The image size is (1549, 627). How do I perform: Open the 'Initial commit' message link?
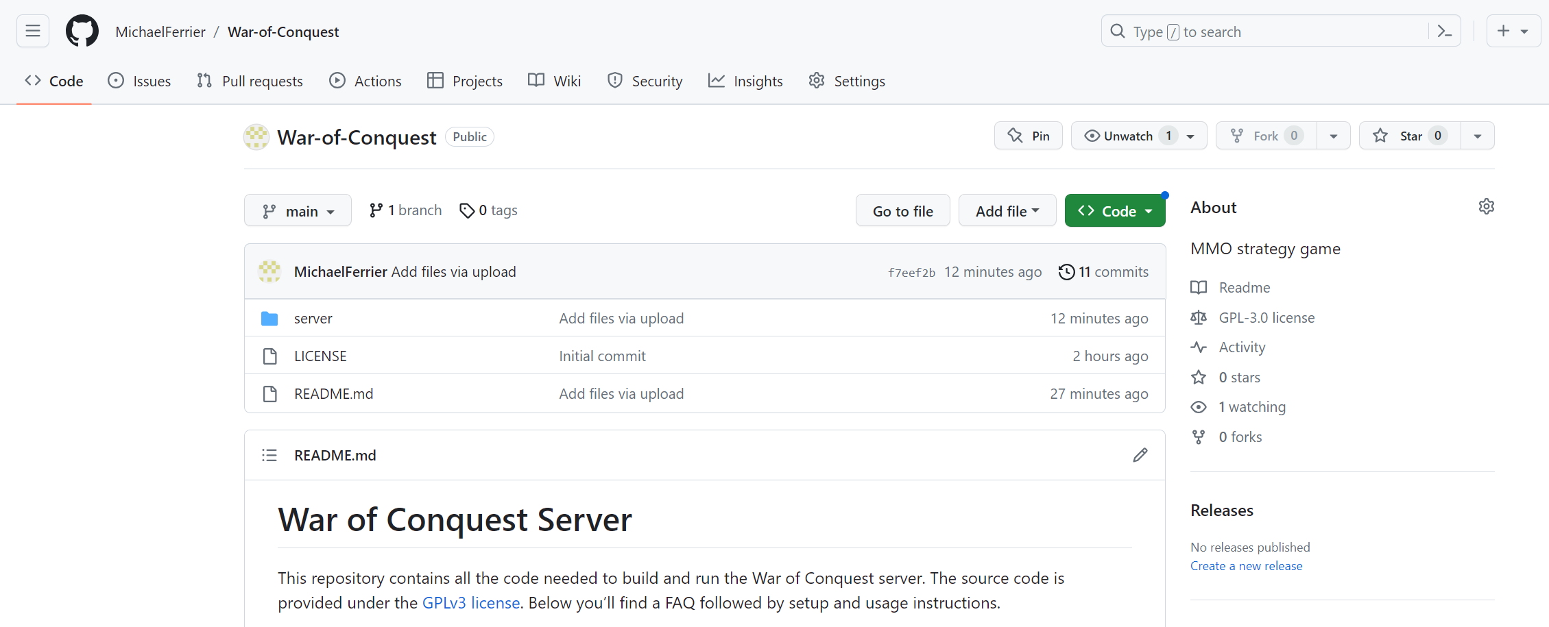click(602, 356)
